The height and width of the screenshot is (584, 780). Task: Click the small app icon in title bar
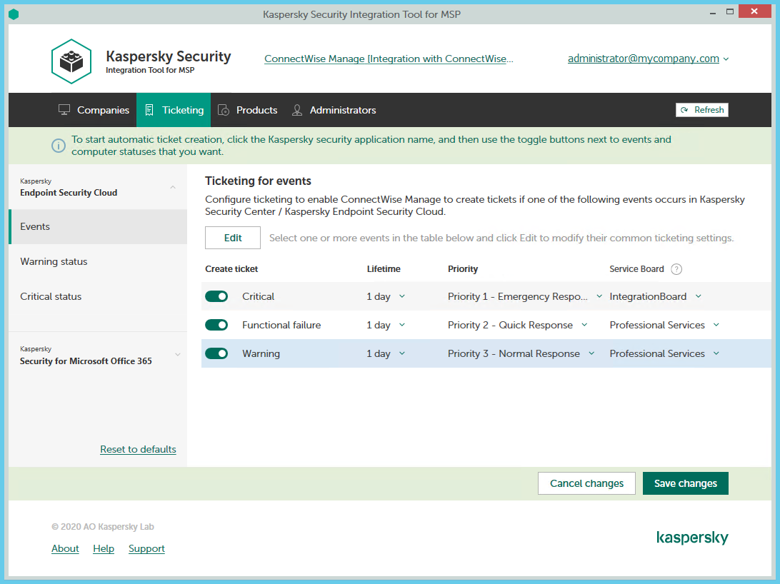pos(14,14)
